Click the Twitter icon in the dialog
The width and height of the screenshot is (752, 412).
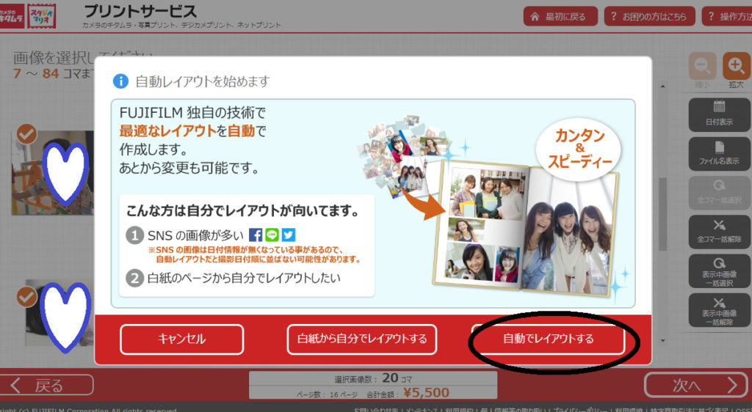[288, 235]
